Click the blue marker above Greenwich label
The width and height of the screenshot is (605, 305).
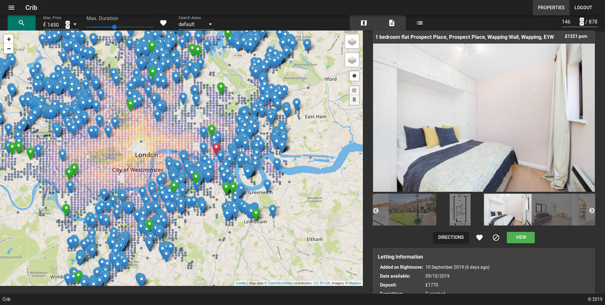pyautogui.click(x=267, y=185)
